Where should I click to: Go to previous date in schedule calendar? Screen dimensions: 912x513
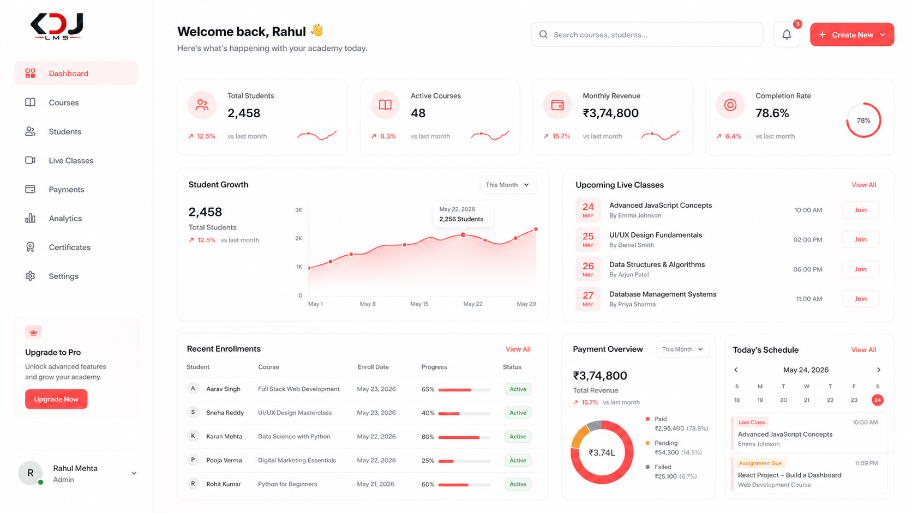(x=736, y=370)
